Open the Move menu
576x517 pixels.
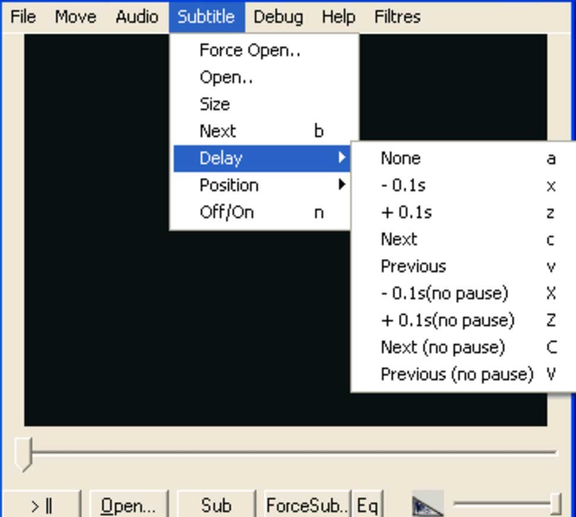pyautogui.click(x=75, y=17)
